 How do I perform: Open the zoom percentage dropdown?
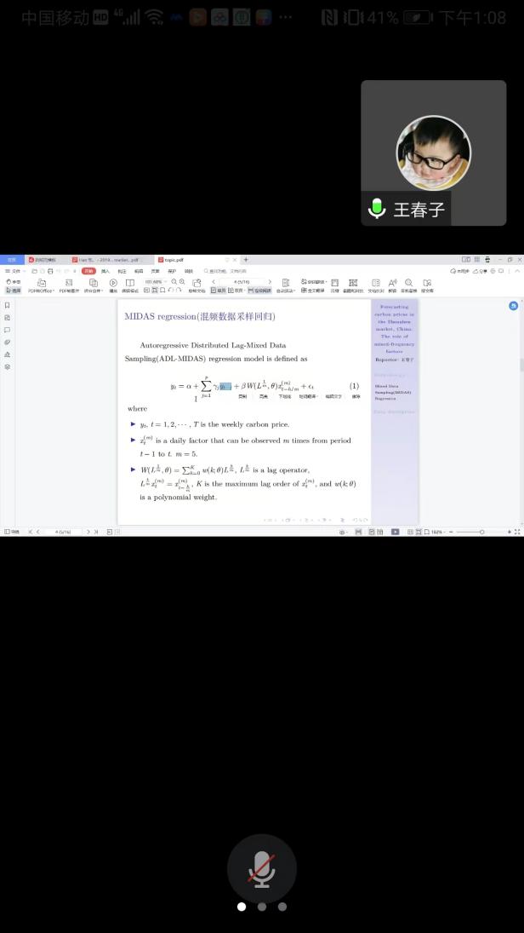pyautogui.click(x=156, y=281)
